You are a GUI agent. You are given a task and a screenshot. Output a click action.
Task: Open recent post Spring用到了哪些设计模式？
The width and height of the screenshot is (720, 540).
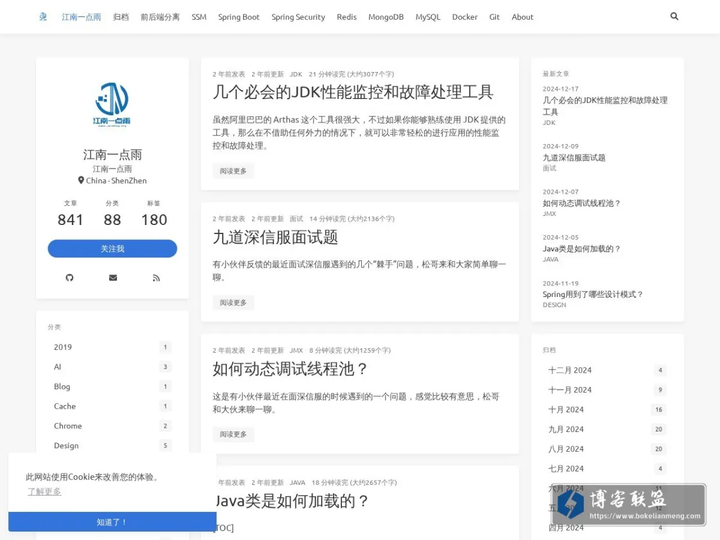(x=593, y=295)
